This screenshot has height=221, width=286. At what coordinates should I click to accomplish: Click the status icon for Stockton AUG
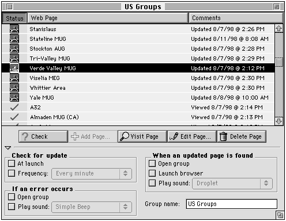coord(14,48)
